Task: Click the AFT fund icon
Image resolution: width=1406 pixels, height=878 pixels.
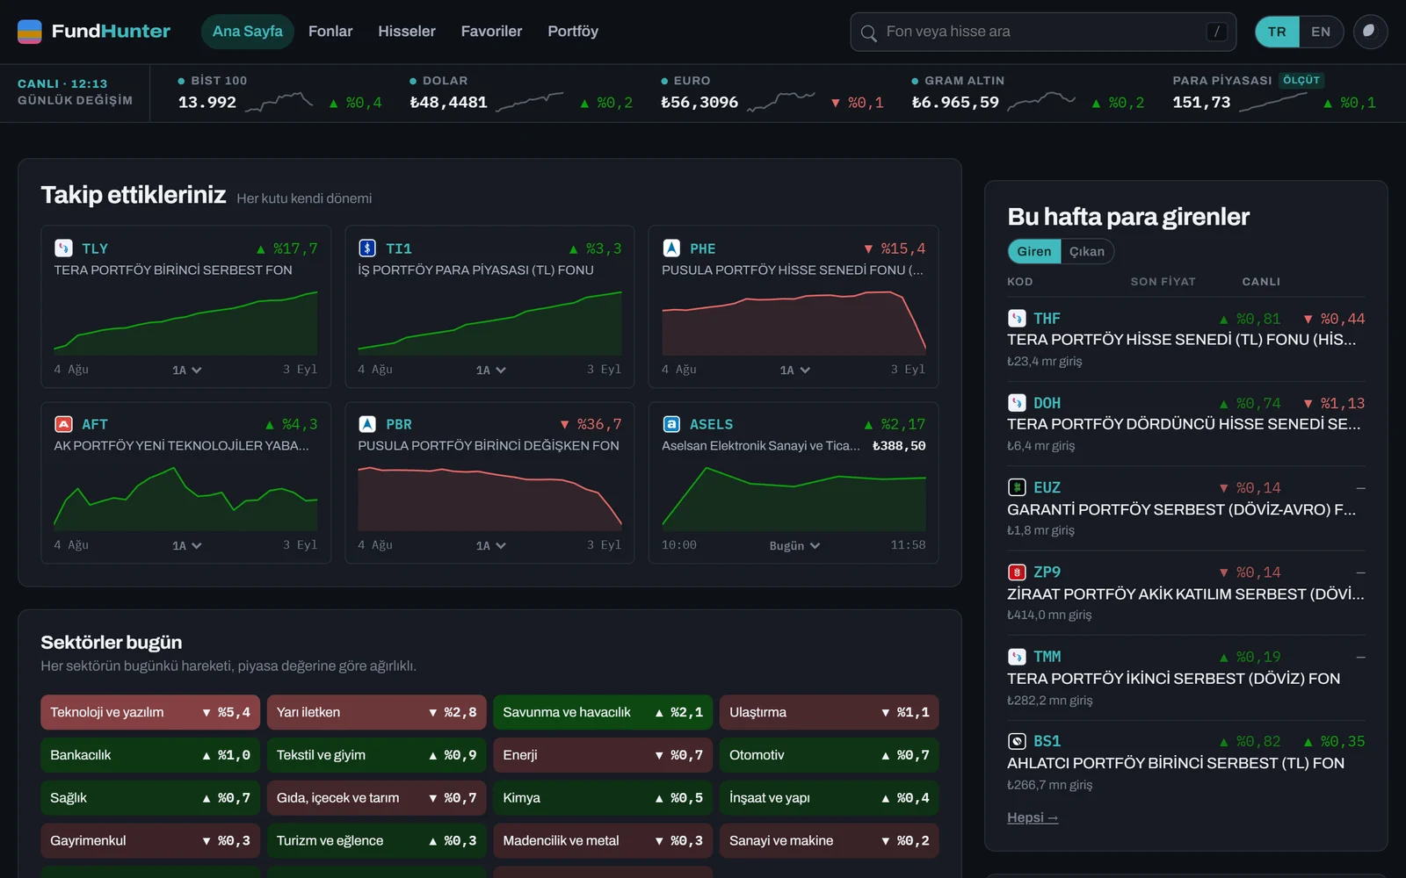Action: click(63, 424)
